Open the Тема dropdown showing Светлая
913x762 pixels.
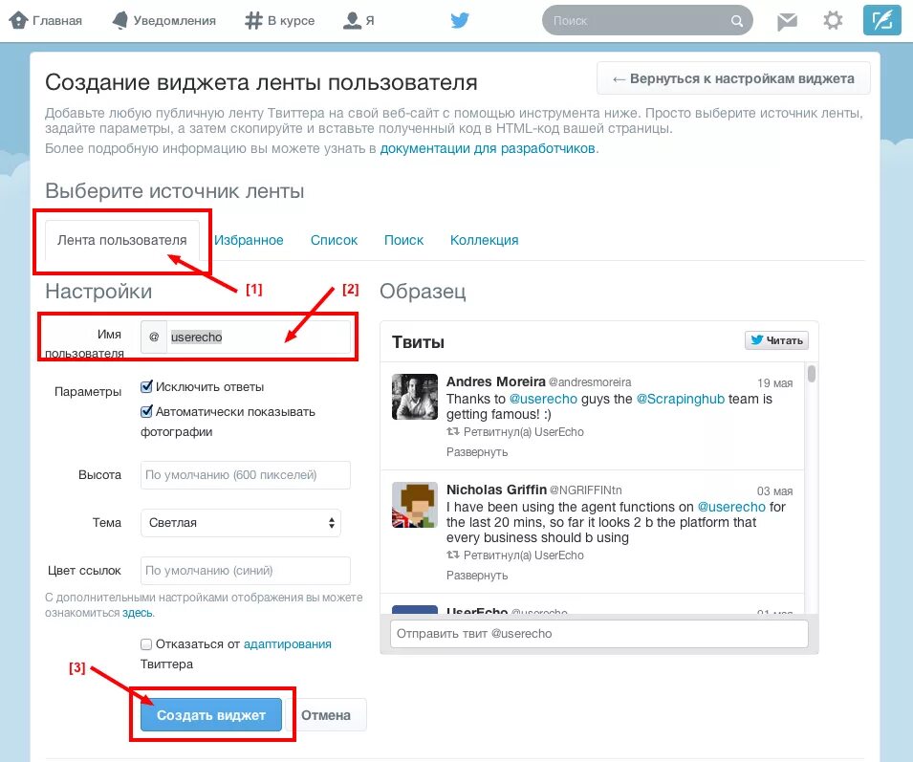point(241,523)
